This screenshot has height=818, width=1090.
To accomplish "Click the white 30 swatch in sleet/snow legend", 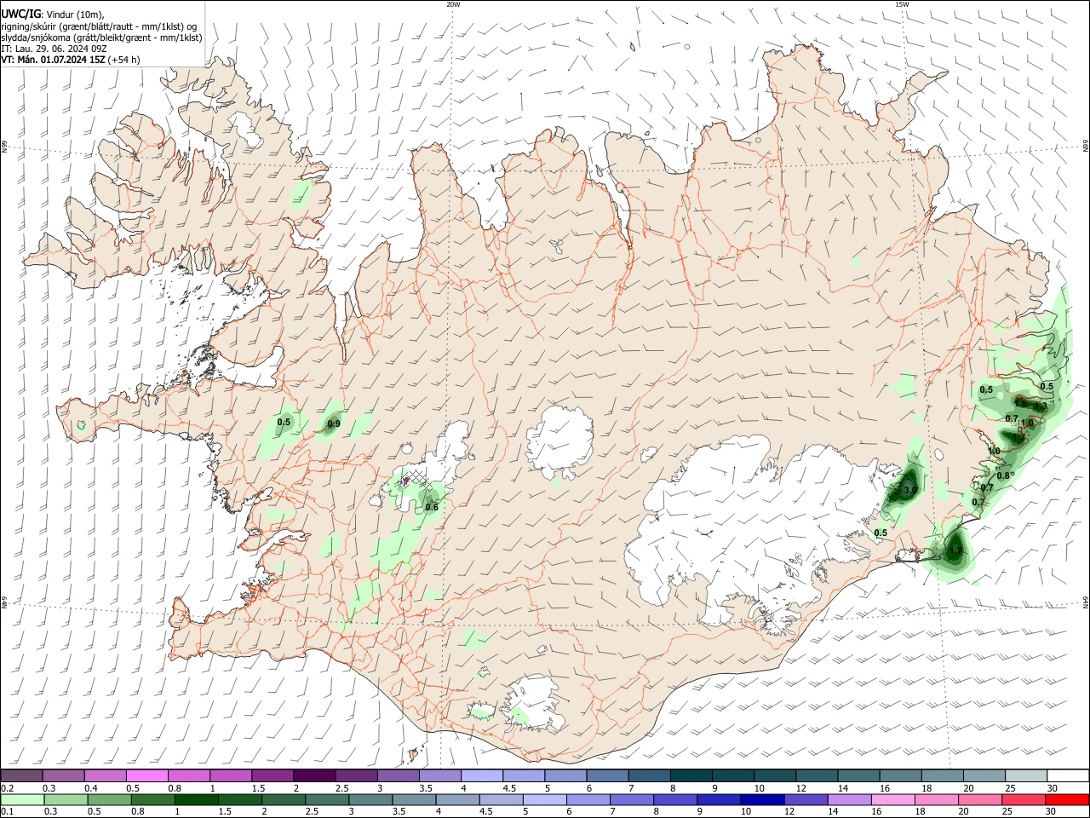I will point(1067,775).
